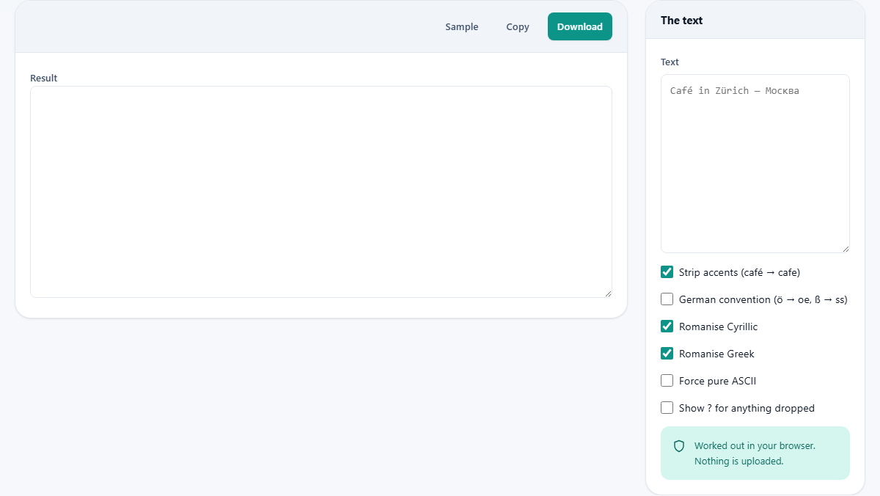This screenshot has height=496, width=880.
Task: Grab the Text box resize handle
Action: coord(845,248)
